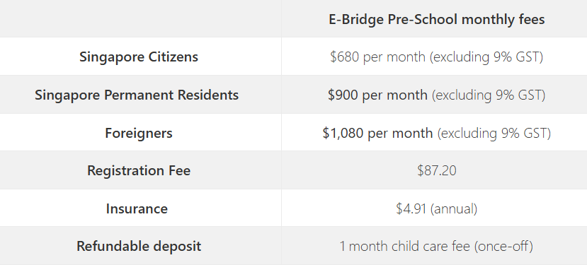
Task: Click the $87.20 registration amount
Action: click(436, 171)
